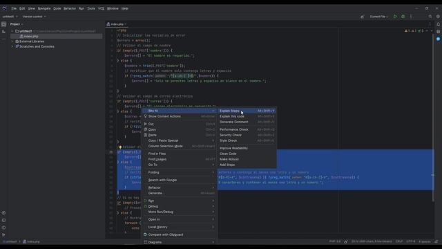Open the Search Everywhere magnifier icon

[x=430, y=17]
